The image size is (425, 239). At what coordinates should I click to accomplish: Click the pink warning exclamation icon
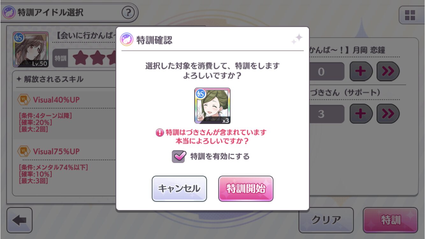point(159,133)
